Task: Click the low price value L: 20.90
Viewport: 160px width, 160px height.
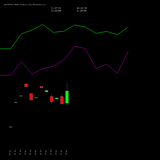Action: tap(82, 11)
